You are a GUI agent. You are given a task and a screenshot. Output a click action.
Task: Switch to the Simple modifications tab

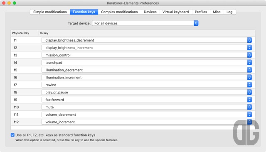pyautogui.click(x=50, y=12)
